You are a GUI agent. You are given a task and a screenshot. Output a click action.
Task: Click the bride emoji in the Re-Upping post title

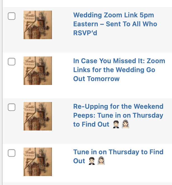pos(126,124)
